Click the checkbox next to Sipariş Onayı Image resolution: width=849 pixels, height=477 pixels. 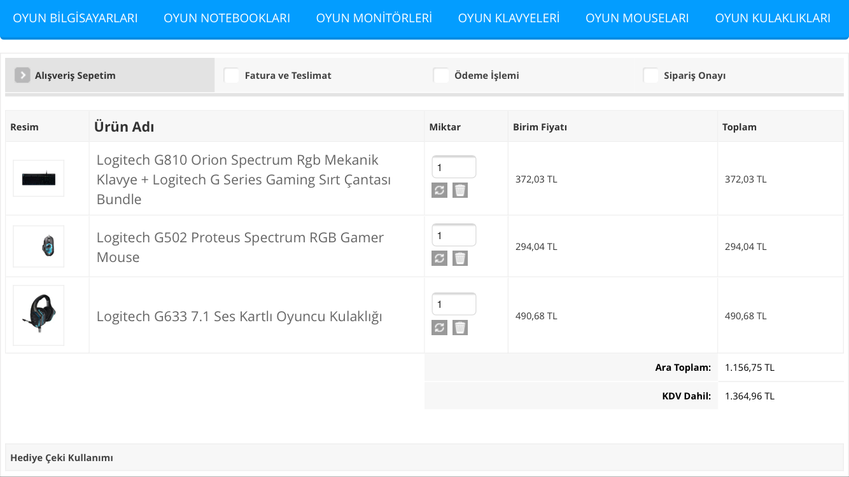point(650,75)
